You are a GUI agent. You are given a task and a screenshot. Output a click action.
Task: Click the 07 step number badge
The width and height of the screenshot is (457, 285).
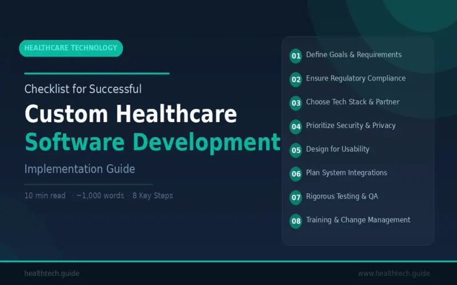coord(296,198)
